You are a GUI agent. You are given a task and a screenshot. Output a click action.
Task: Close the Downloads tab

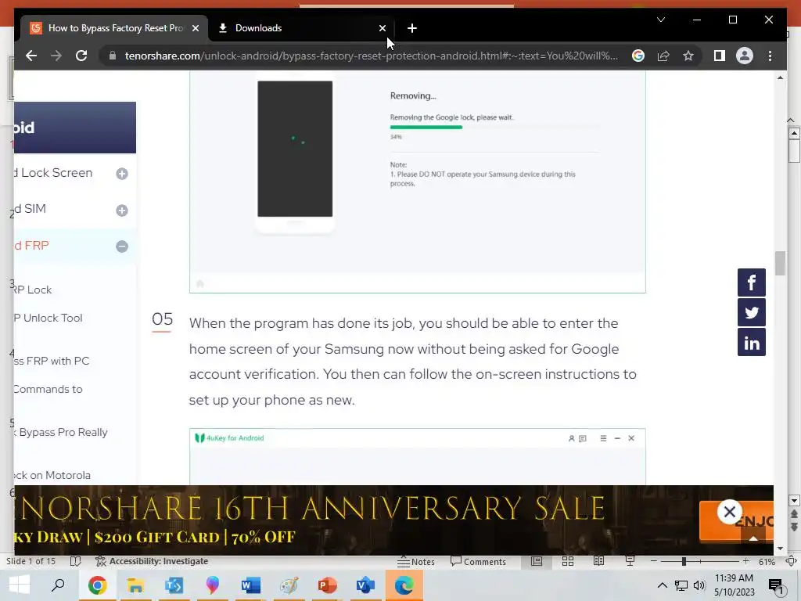coord(382,28)
